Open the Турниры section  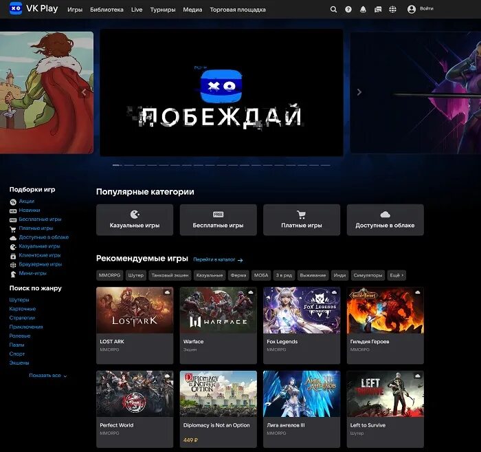tap(163, 10)
